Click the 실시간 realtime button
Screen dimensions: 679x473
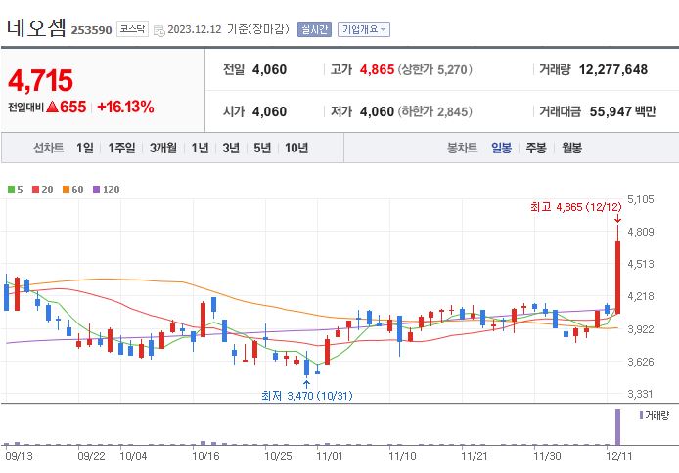[x=314, y=30]
